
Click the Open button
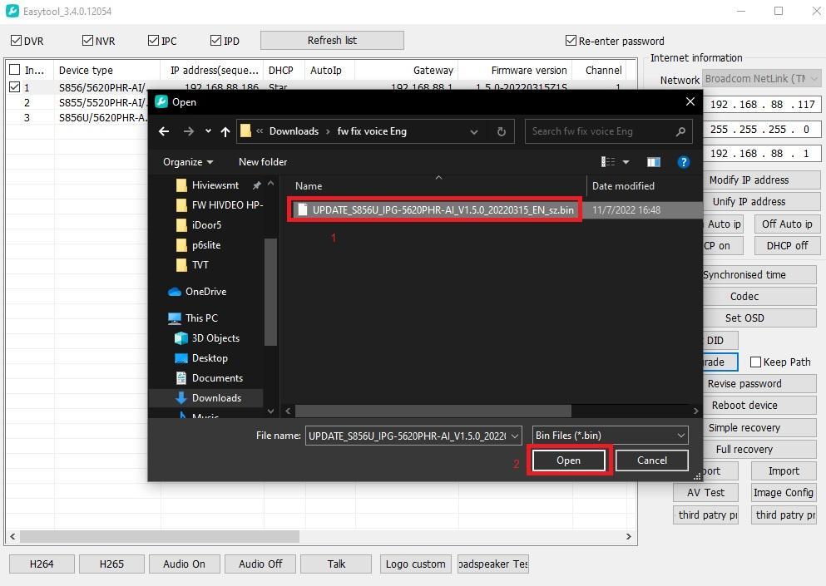569,460
